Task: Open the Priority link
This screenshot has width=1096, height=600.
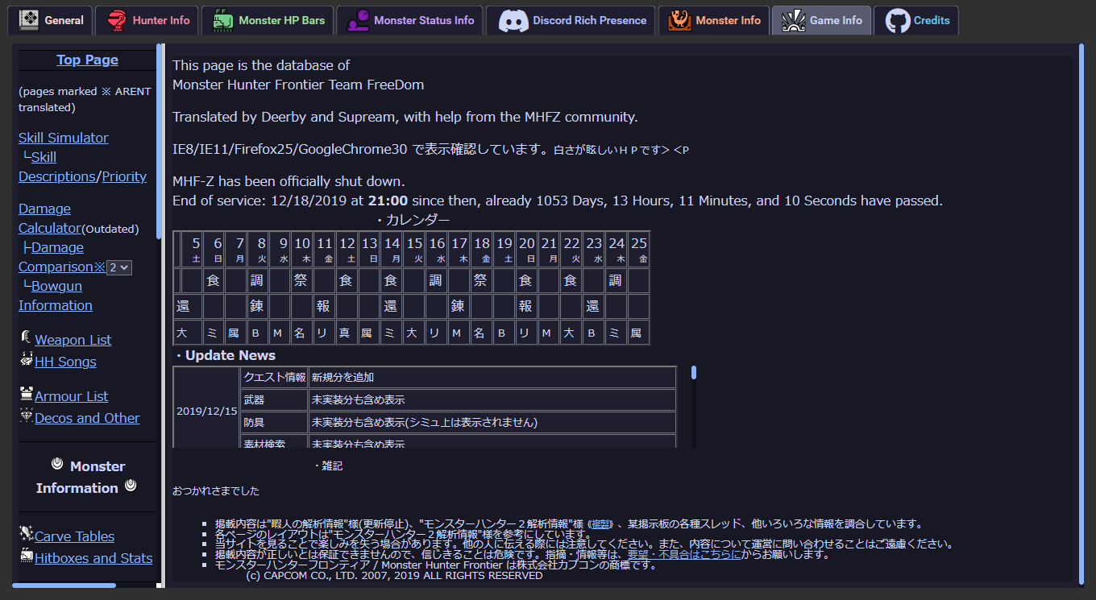Action: (124, 176)
